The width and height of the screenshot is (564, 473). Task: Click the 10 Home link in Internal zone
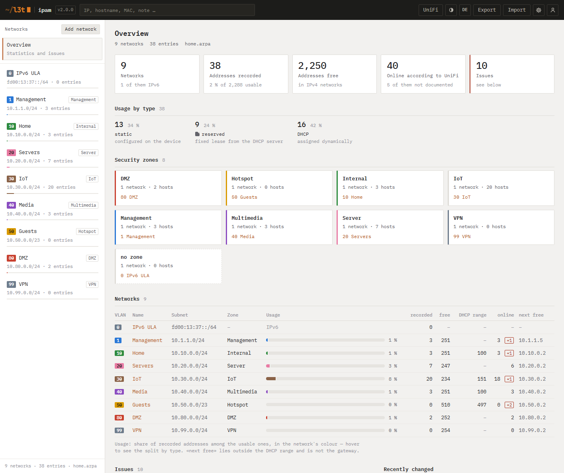[352, 197]
